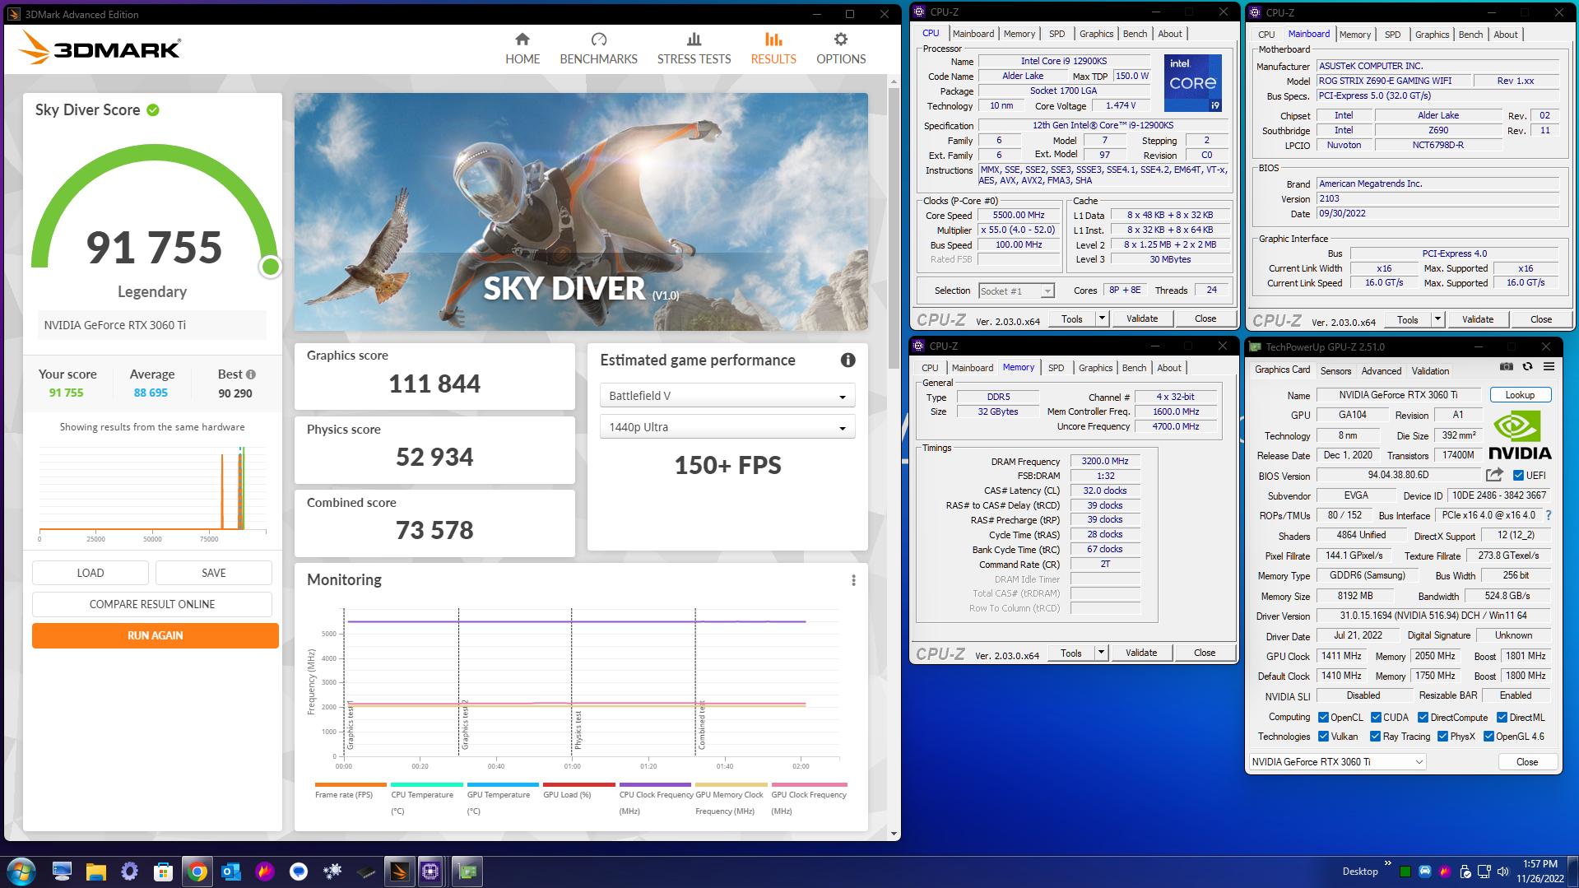Click the 3DMark vertical scrollbar
This screenshot has width=1579, height=888.
pos(894,228)
